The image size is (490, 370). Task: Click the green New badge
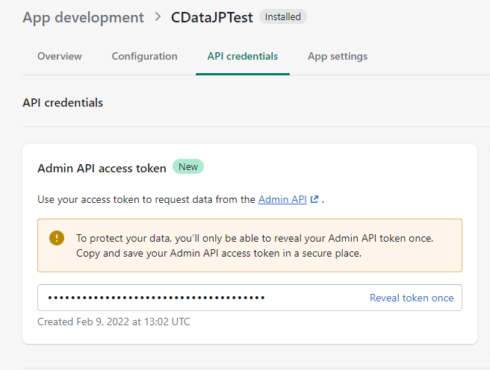click(188, 167)
